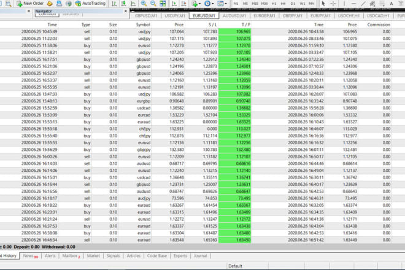This screenshot has width=405, height=270.
Task: Expand the Indicators list dropdown arrow
Action: 199,4
